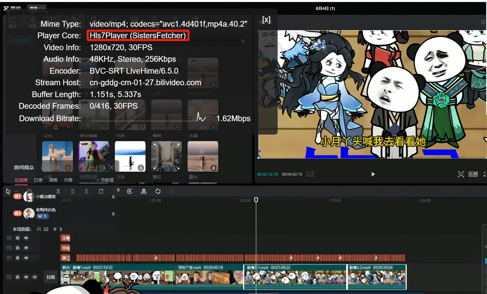Lock the bottom subtitle track
The image size is (487, 294).
coord(17,258)
